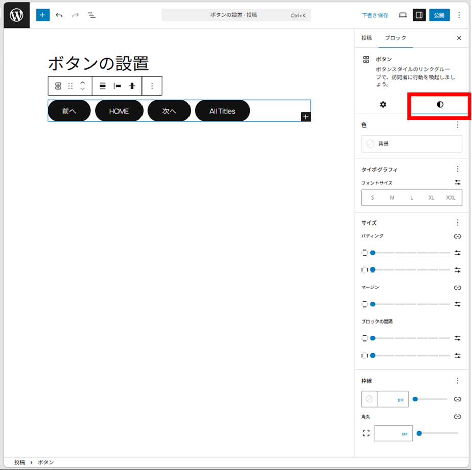Click the WordPress logo icon

(17, 15)
